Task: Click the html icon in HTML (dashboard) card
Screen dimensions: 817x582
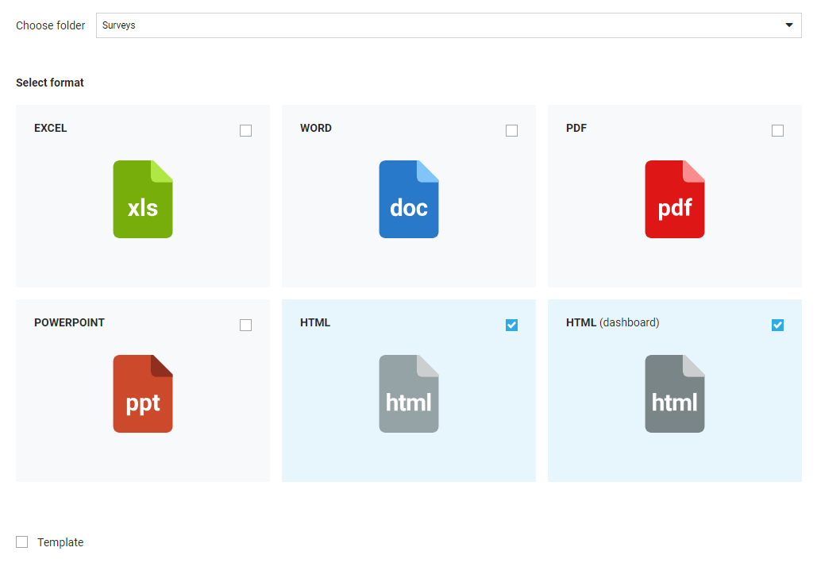Action: click(675, 393)
